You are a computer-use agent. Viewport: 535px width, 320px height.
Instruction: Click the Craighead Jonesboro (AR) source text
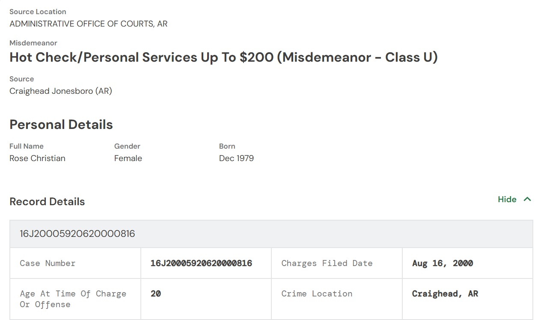[x=61, y=91]
